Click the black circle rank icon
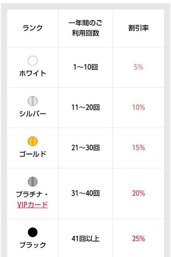 tap(32, 232)
